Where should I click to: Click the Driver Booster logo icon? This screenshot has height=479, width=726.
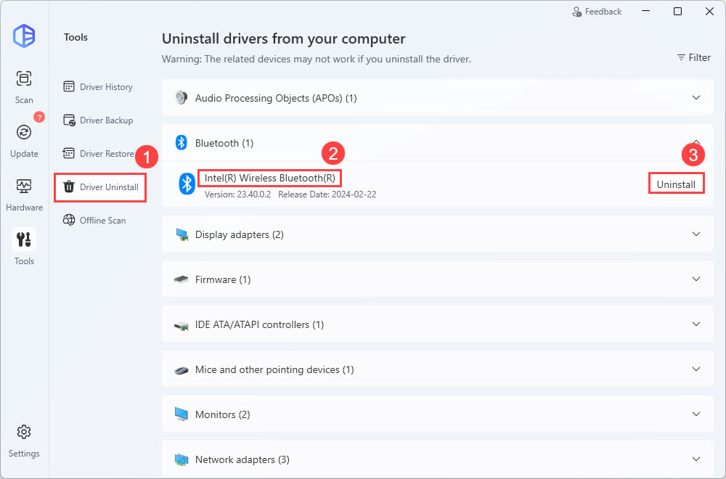(x=24, y=36)
